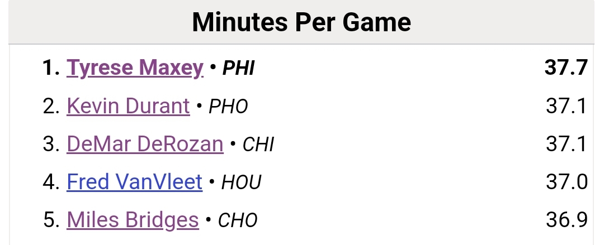The height and width of the screenshot is (245, 604).
Task: Click the 37.0 minutes value
Action: pos(567,181)
